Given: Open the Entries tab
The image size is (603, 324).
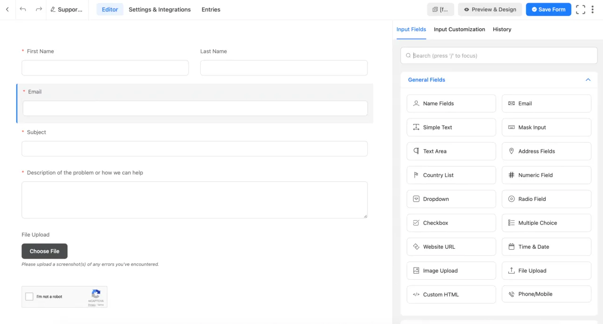Looking at the screenshot, I should 211,9.
